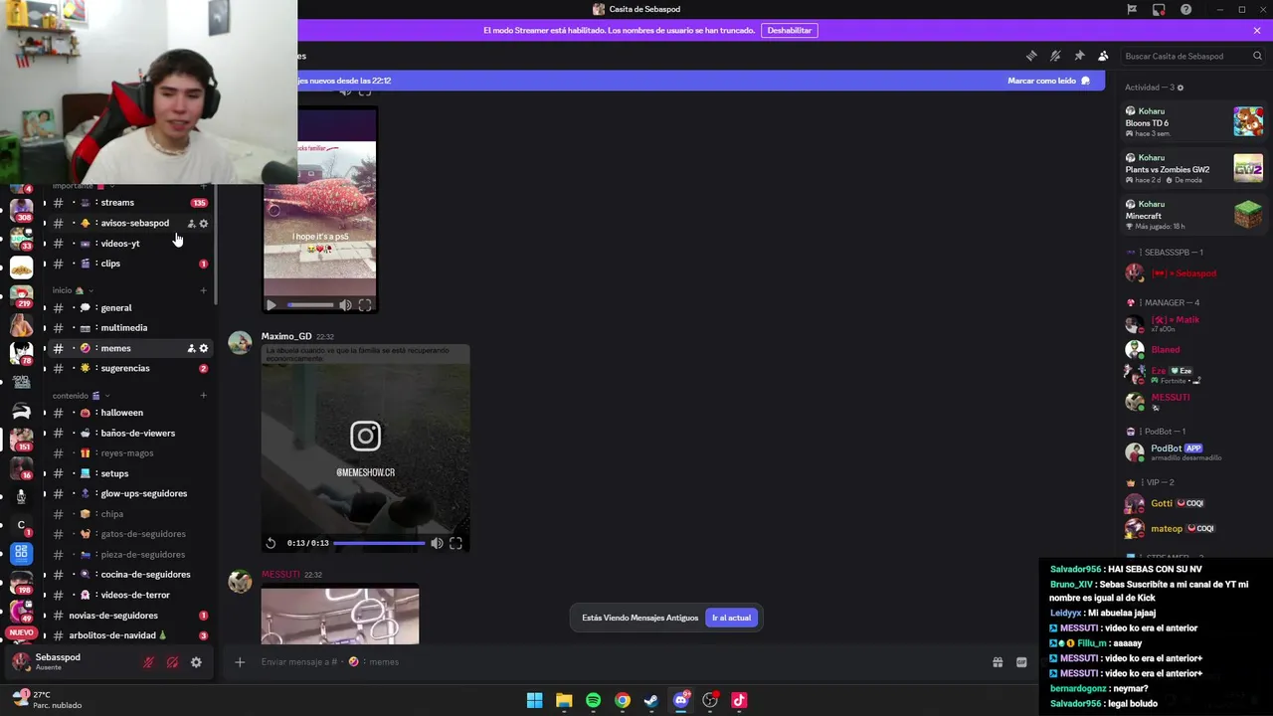
Task: Open the gift icon in message bar
Action: pos(998,662)
